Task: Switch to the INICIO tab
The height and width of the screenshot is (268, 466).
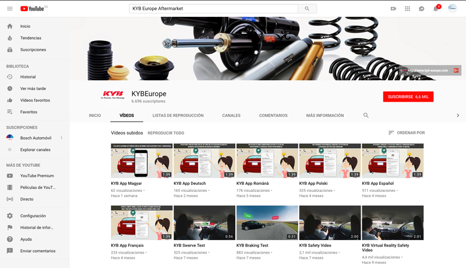Action: point(95,115)
